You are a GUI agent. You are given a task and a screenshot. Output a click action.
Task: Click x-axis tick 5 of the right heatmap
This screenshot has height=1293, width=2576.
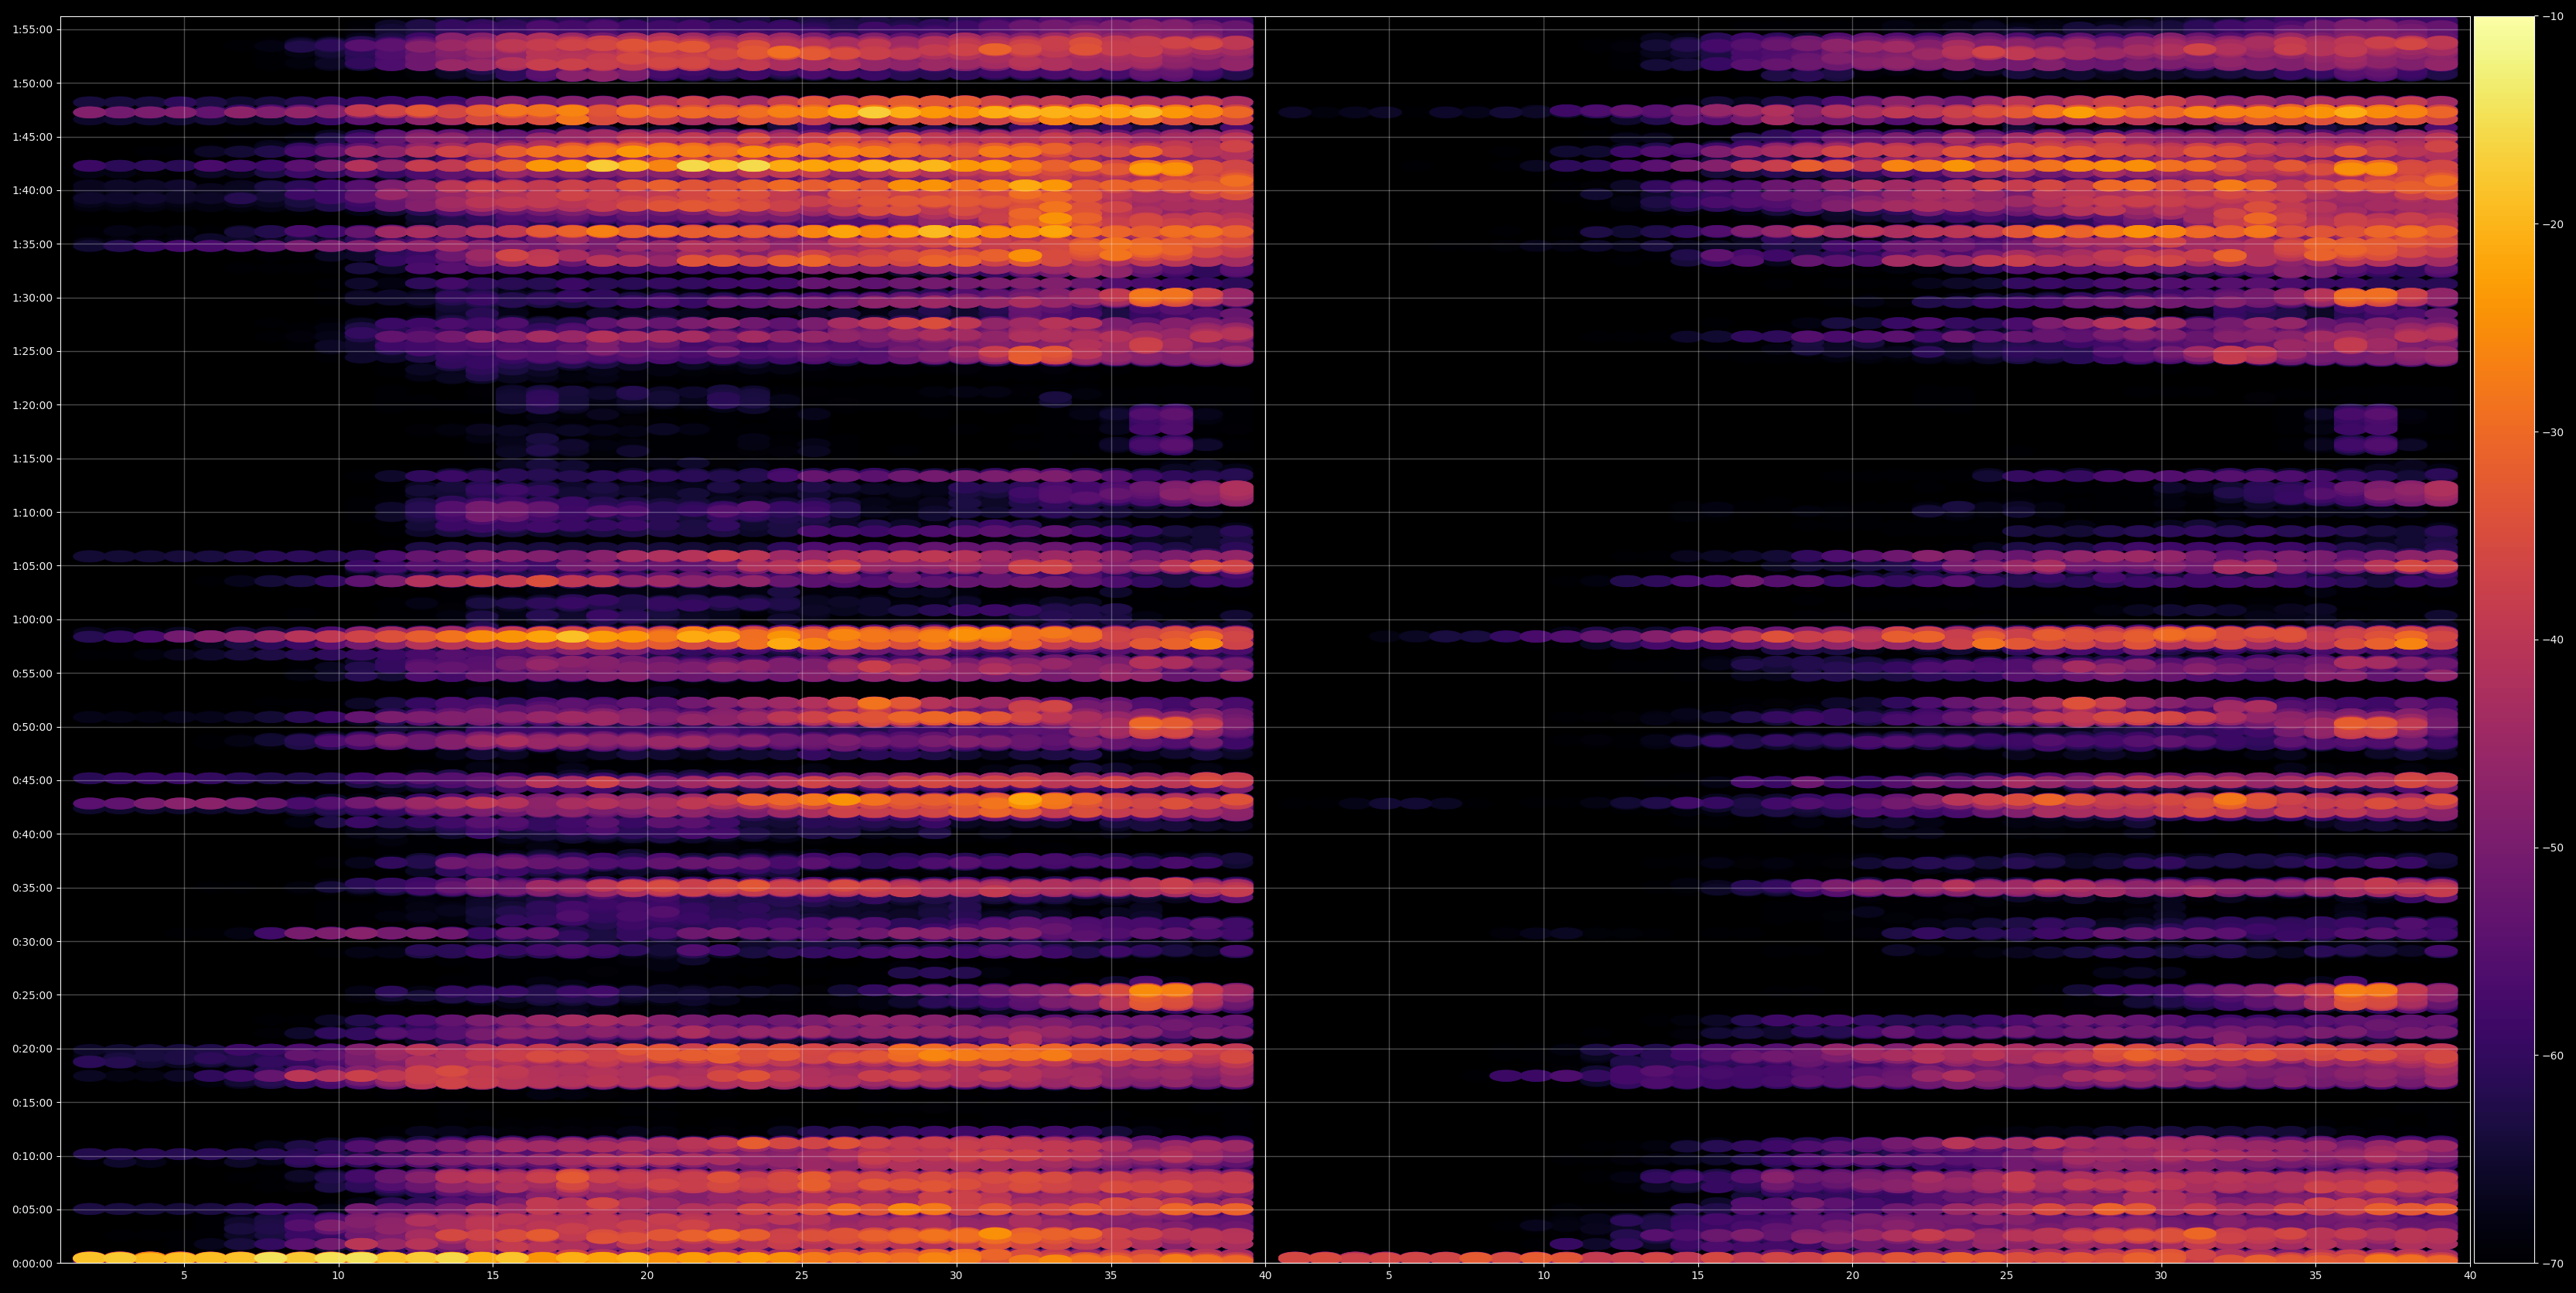tap(1389, 1276)
